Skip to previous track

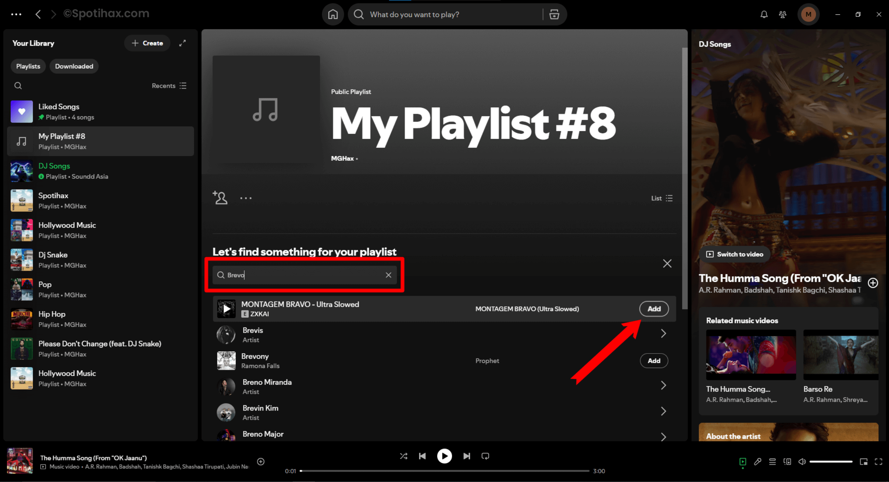tap(422, 456)
